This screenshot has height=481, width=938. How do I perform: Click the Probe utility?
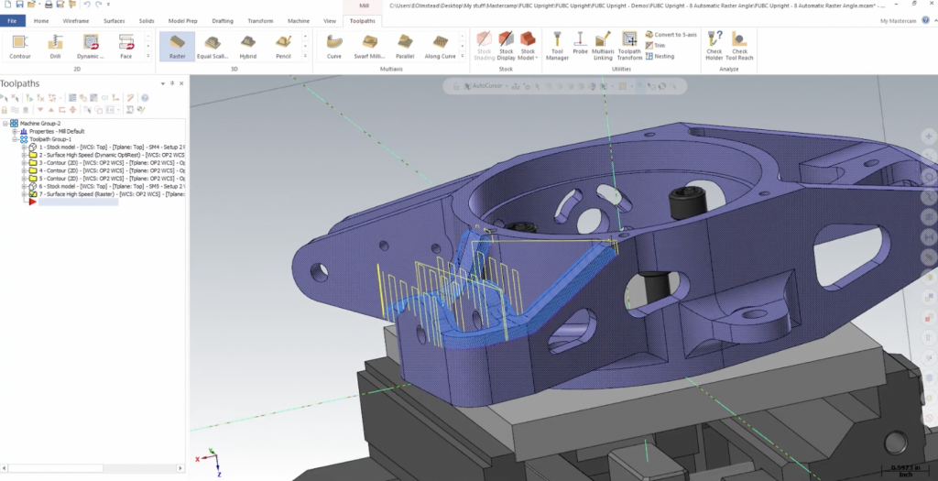pyautogui.click(x=580, y=44)
